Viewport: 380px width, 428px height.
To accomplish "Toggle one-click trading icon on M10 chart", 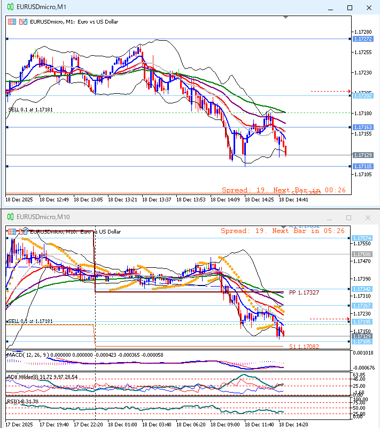I will click(x=12, y=231).
